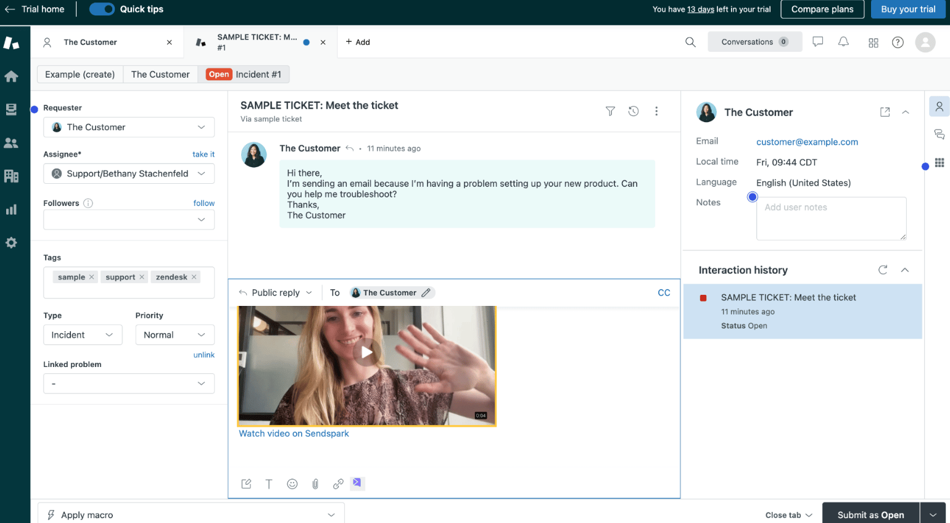Add a new tab
Screen dimensions: 950x523
358,42
